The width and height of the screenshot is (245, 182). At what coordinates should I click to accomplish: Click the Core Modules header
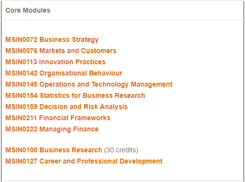click(x=28, y=10)
